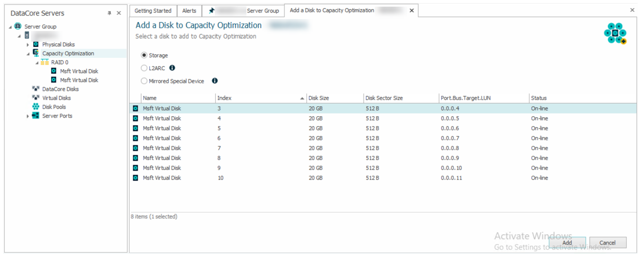
Task: Select the Storage radio button
Action: (144, 55)
